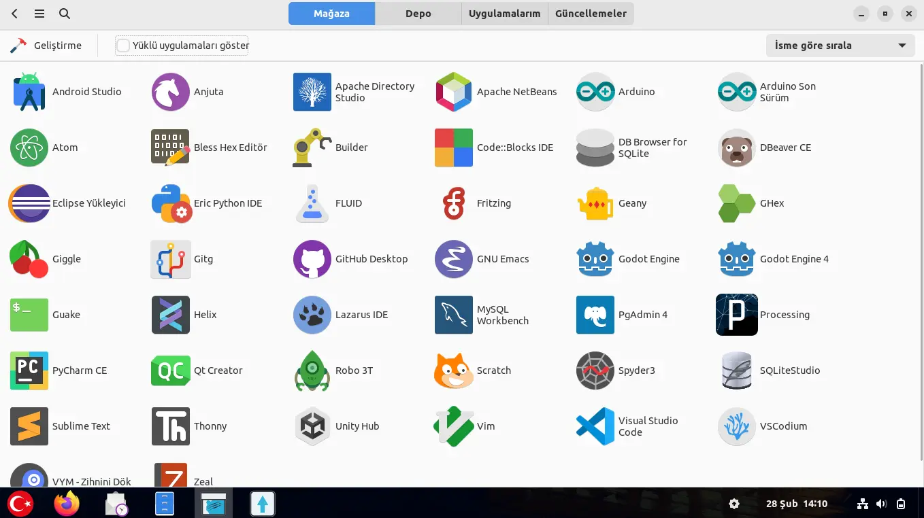Select the Lazarus IDE paw icon
The height and width of the screenshot is (518, 924).
coord(312,315)
